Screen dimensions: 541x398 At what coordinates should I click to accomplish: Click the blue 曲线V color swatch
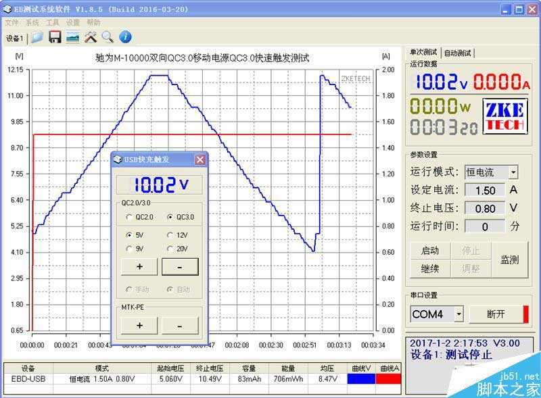pyautogui.click(x=361, y=378)
